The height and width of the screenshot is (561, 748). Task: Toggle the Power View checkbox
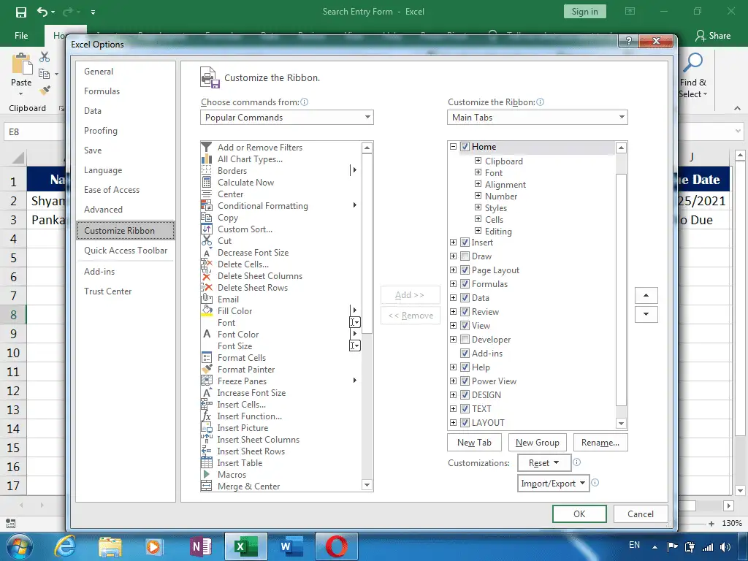465,381
